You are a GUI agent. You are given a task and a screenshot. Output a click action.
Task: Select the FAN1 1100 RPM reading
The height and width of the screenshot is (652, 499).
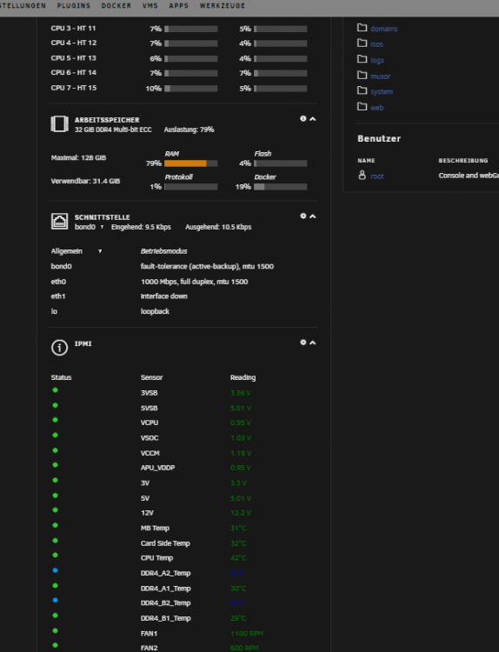coord(247,634)
